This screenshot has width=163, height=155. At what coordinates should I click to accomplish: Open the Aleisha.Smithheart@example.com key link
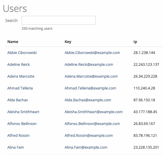coord(94,112)
